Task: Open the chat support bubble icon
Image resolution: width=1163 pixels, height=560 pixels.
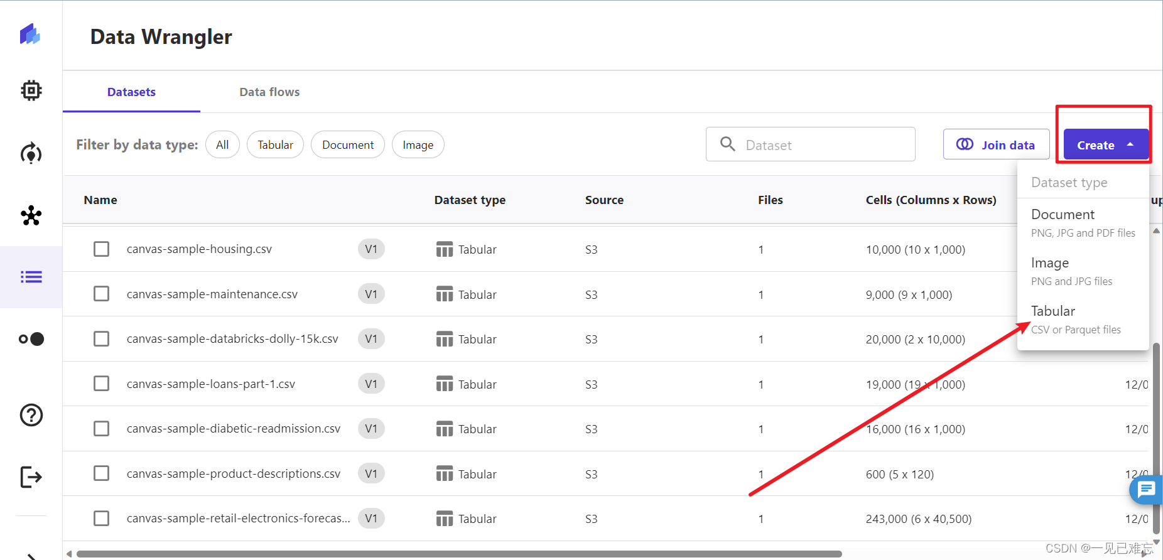Action: tap(1147, 490)
